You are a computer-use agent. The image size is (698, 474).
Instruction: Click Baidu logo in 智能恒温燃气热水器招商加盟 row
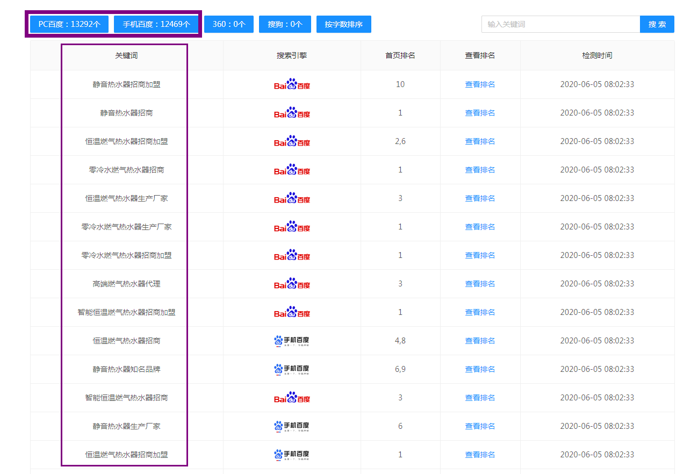tap(292, 312)
